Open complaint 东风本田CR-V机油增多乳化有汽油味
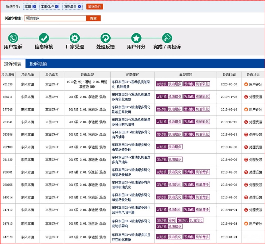Screen dimensions: 265x244 (131, 134)
